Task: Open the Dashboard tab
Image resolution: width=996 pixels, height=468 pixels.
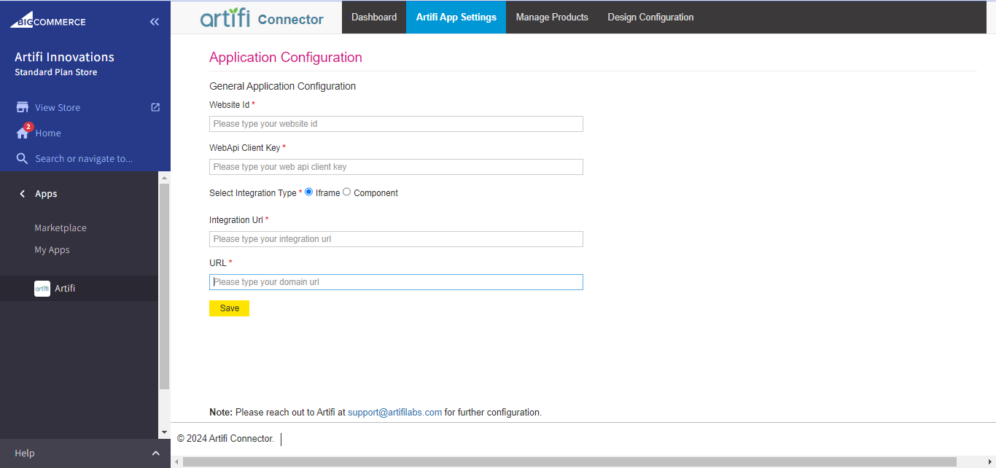Action: (374, 17)
